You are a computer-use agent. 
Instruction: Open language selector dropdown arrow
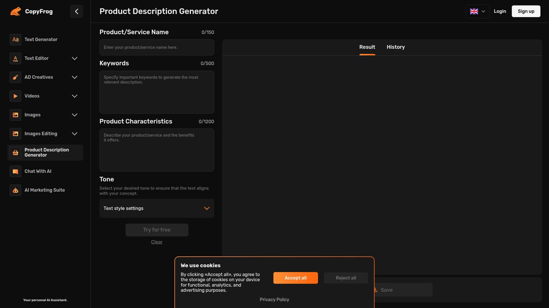(483, 12)
